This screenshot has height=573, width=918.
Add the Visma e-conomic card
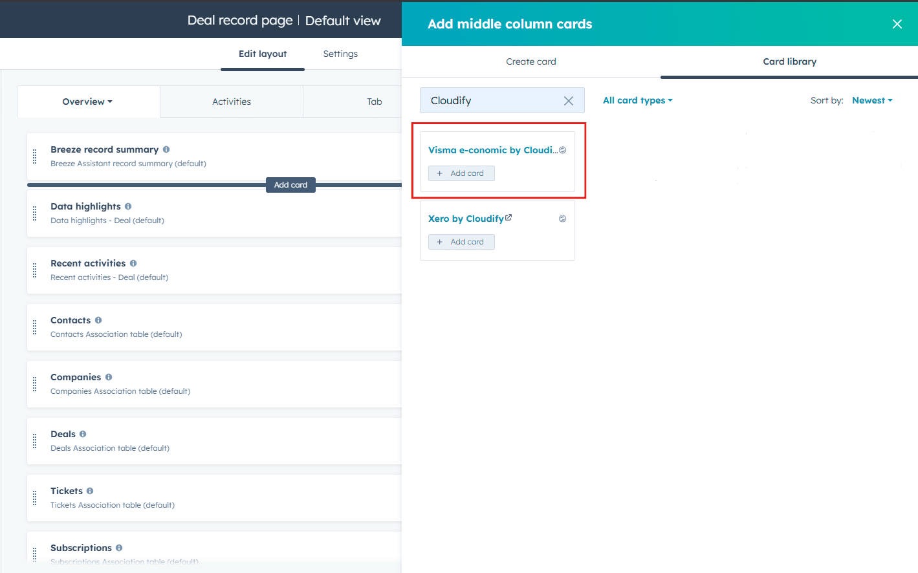pyautogui.click(x=461, y=173)
